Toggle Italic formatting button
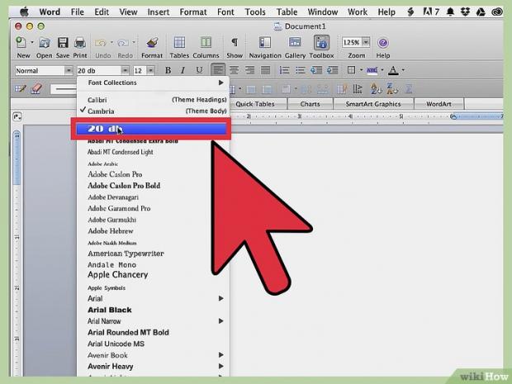This screenshot has height=384, width=512. point(183,71)
